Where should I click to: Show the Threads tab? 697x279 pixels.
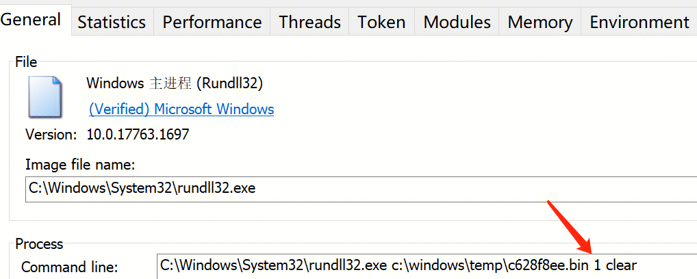[310, 22]
